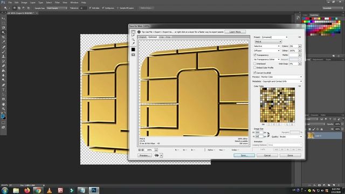The width and height of the screenshot is (345, 194).
Task: Open the Layer menu
Action: (32, 2)
